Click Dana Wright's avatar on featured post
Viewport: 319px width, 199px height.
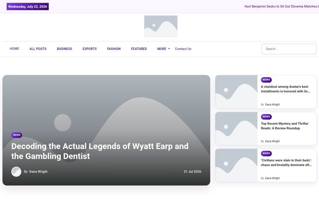[x=16, y=172]
